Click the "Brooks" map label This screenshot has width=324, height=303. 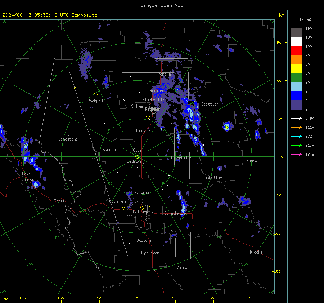coord(256,252)
